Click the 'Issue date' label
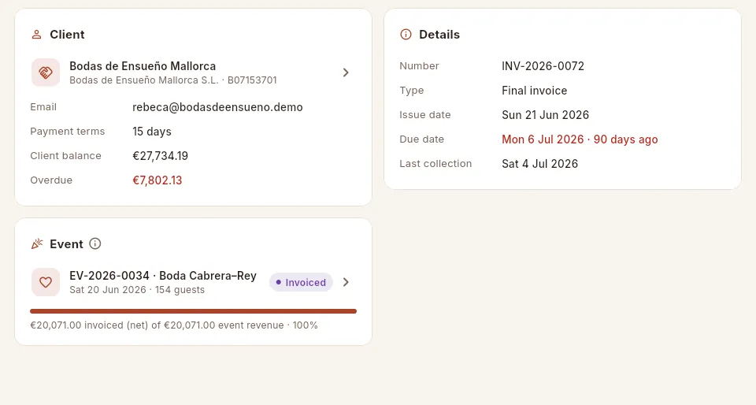The image size is (756, 405). 424,115
